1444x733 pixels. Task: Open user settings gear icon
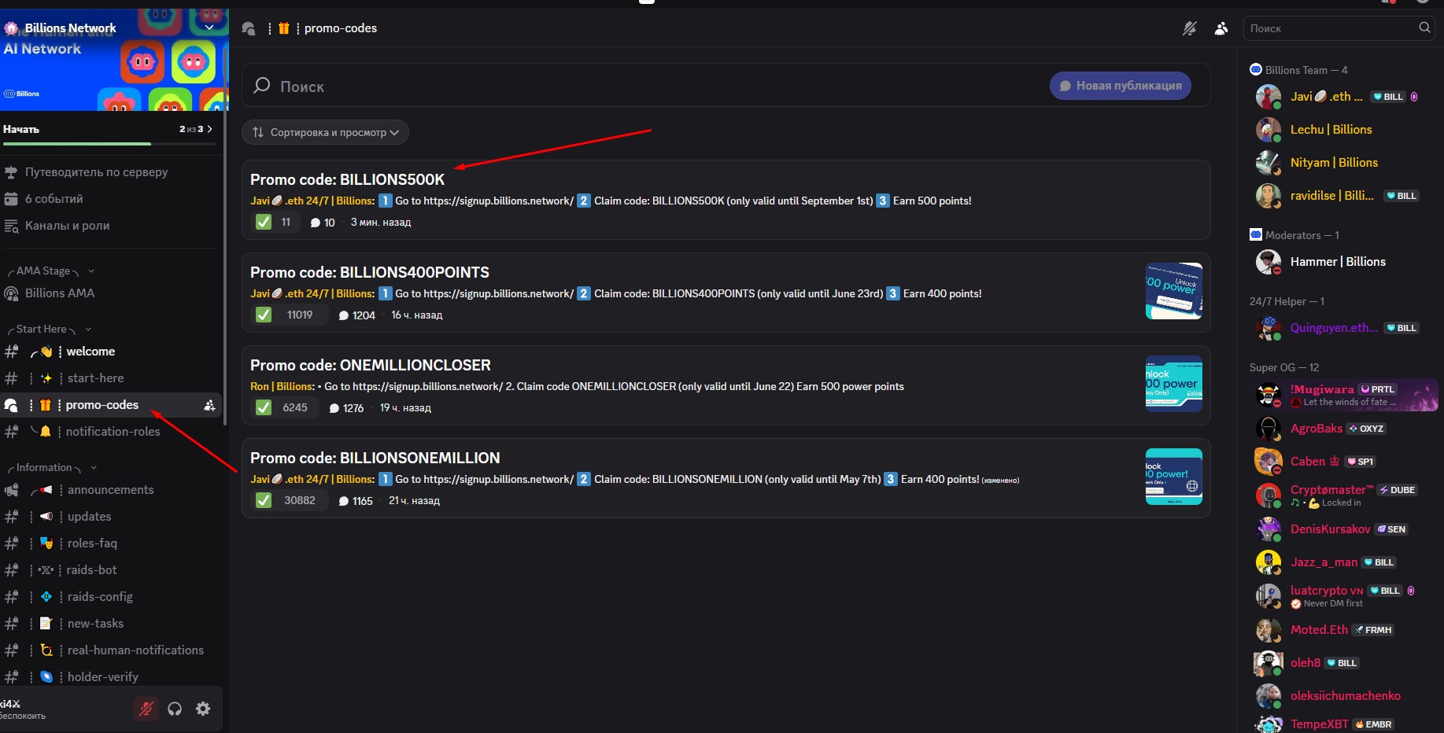coord(203,709)
